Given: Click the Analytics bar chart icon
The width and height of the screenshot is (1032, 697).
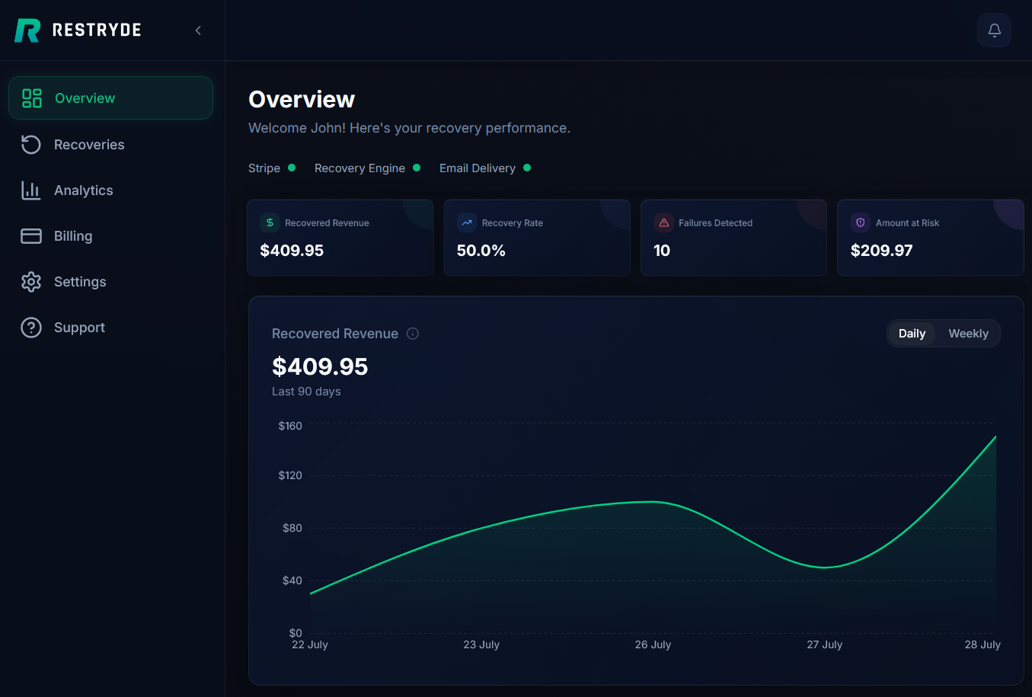Looking at the screenshot, I should coord(31,190).
